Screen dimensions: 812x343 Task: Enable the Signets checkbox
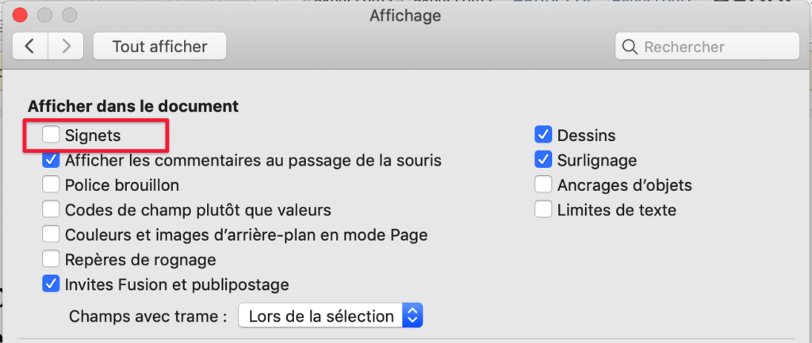click(x=52, y=135)
